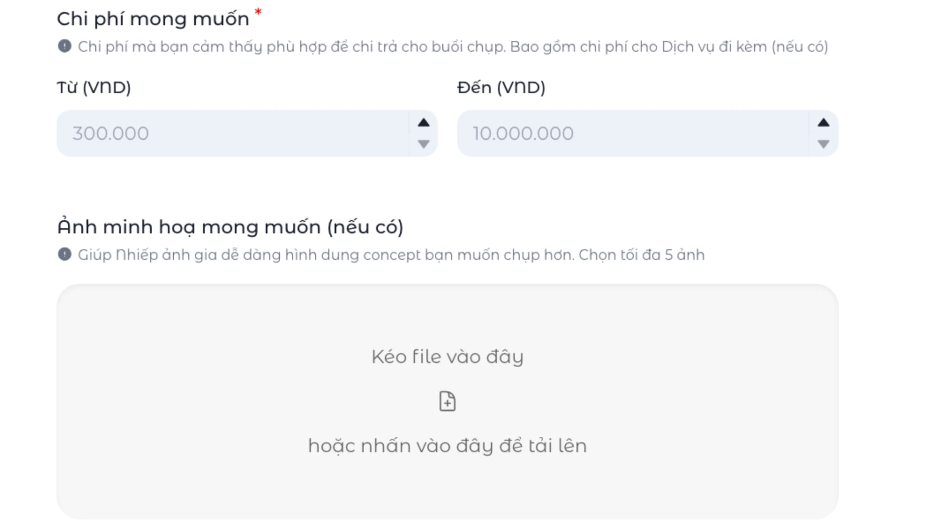Image resolution: width=934 pixels, height=525 pixels.
Task: Click the 10.000.000 placeholder field
Action: (x=630, y=133)
